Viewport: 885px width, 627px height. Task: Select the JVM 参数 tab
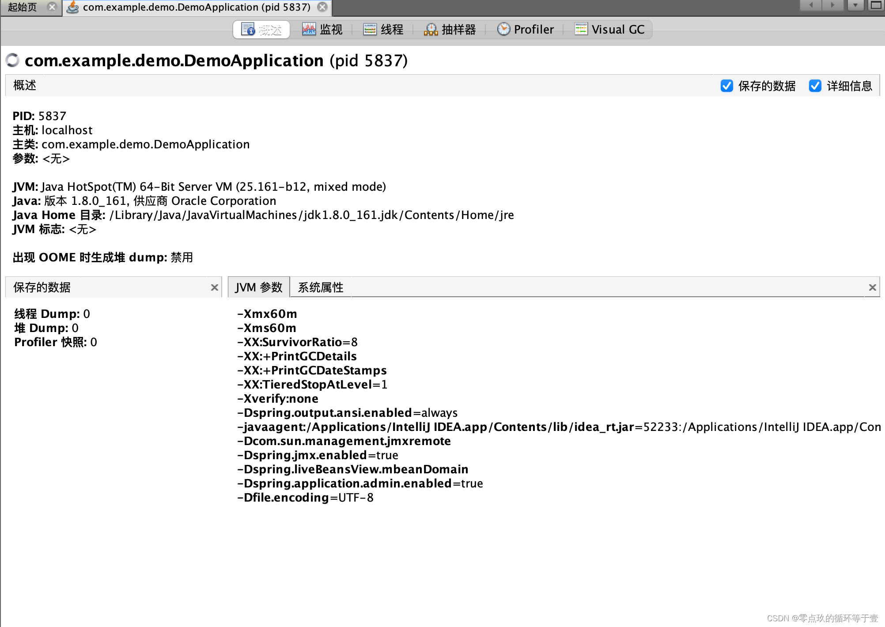258,287
